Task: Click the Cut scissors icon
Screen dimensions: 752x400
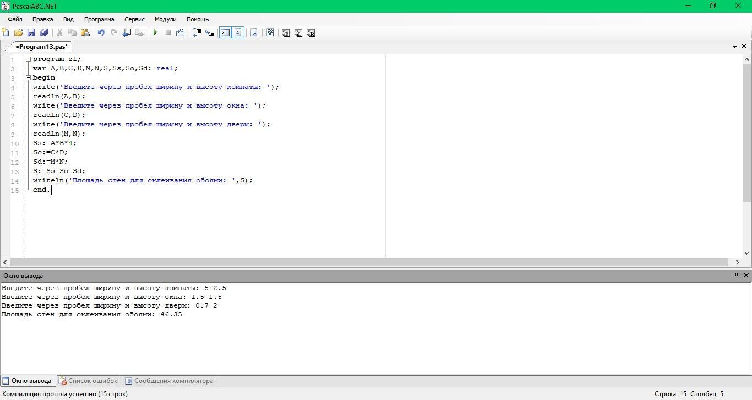Action: coord(59,33)
